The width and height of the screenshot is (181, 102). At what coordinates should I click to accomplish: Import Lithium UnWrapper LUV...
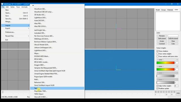pos(57,48)
